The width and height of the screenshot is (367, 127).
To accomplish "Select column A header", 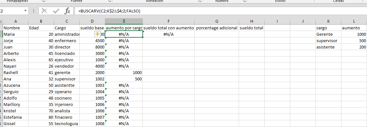I will [x=15, y=21].
